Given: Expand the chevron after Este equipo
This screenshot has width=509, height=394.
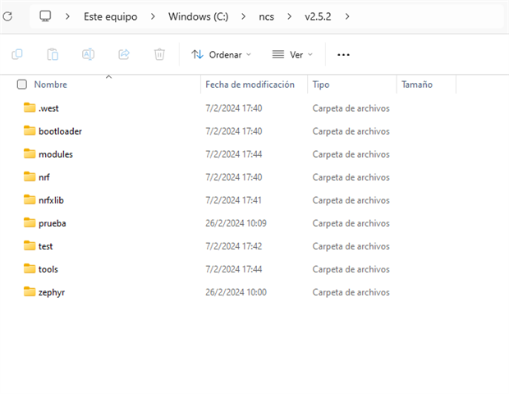Looking at the screenshot, I should (x=153, y=16).
